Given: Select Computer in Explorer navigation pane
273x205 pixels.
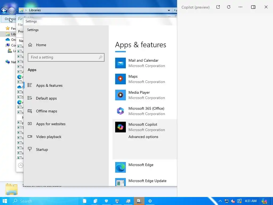Looking at the screenshot, I should click(x=11, y=45).
